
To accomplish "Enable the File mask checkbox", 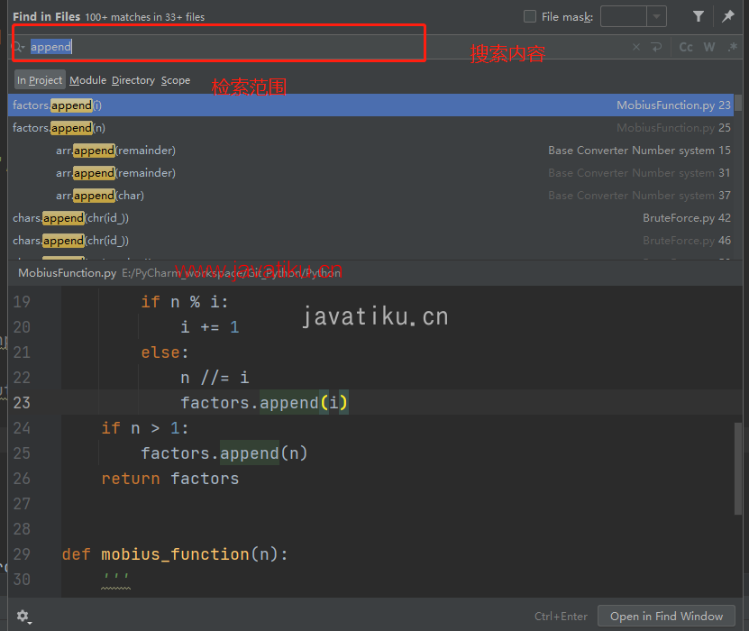I will pos(530,17).
